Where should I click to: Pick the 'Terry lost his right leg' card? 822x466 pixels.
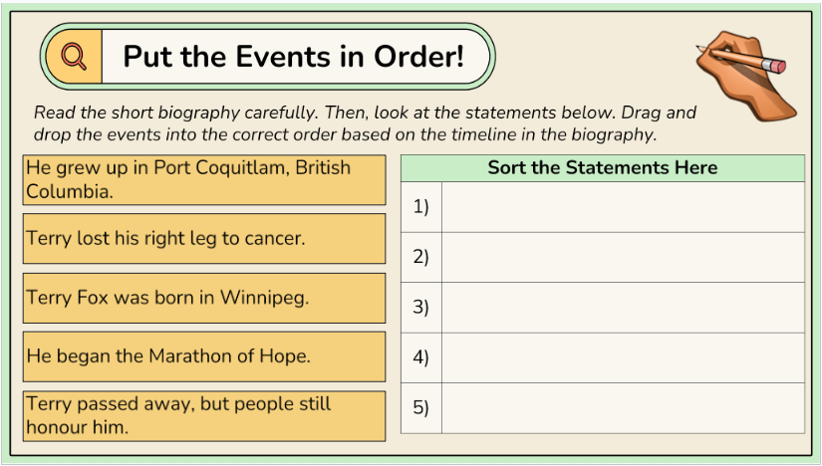(203, 239)
